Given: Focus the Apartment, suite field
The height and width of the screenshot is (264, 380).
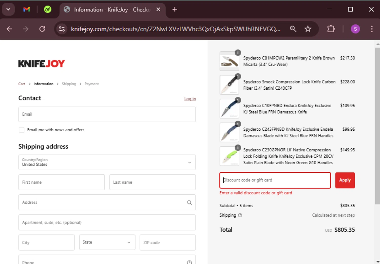Looking at the screenshot, I should 107,222.
